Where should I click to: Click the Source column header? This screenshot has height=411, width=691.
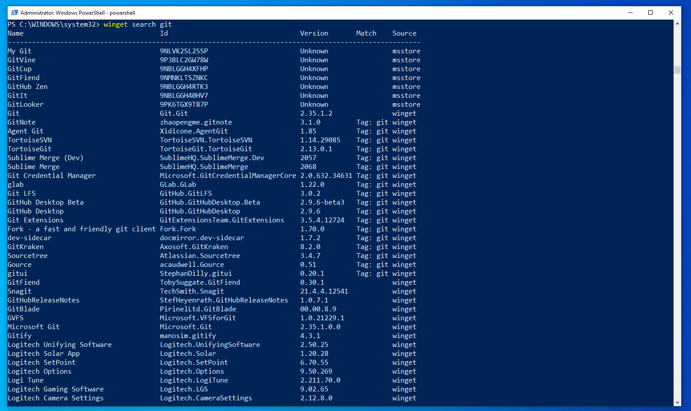(x=404, y=33)
